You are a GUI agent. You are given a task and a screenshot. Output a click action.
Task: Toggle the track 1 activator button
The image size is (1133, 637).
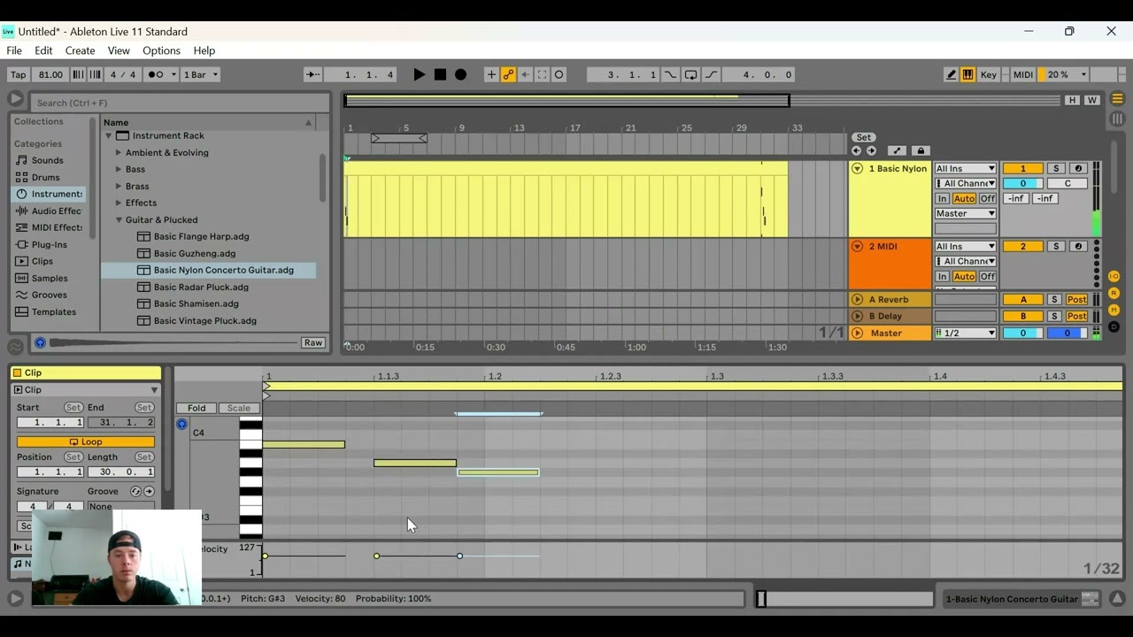click(x=1022, y=168)
